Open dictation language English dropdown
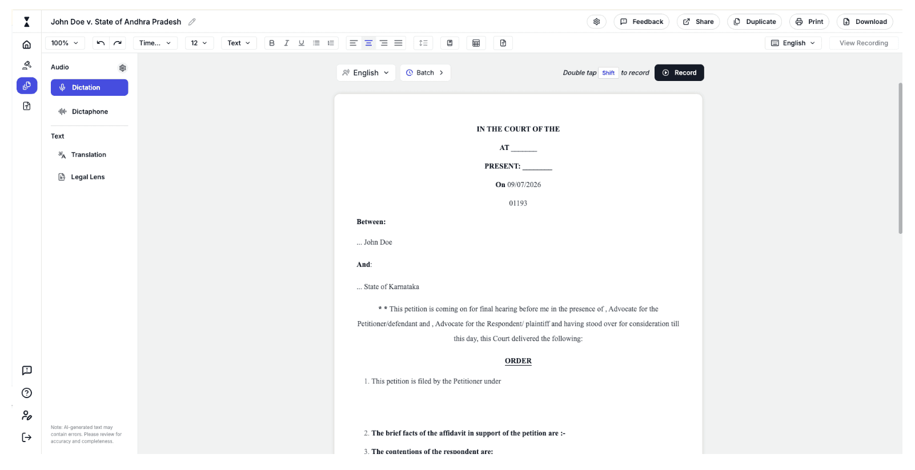Screen dimensions: 915x470 point(366,72)
